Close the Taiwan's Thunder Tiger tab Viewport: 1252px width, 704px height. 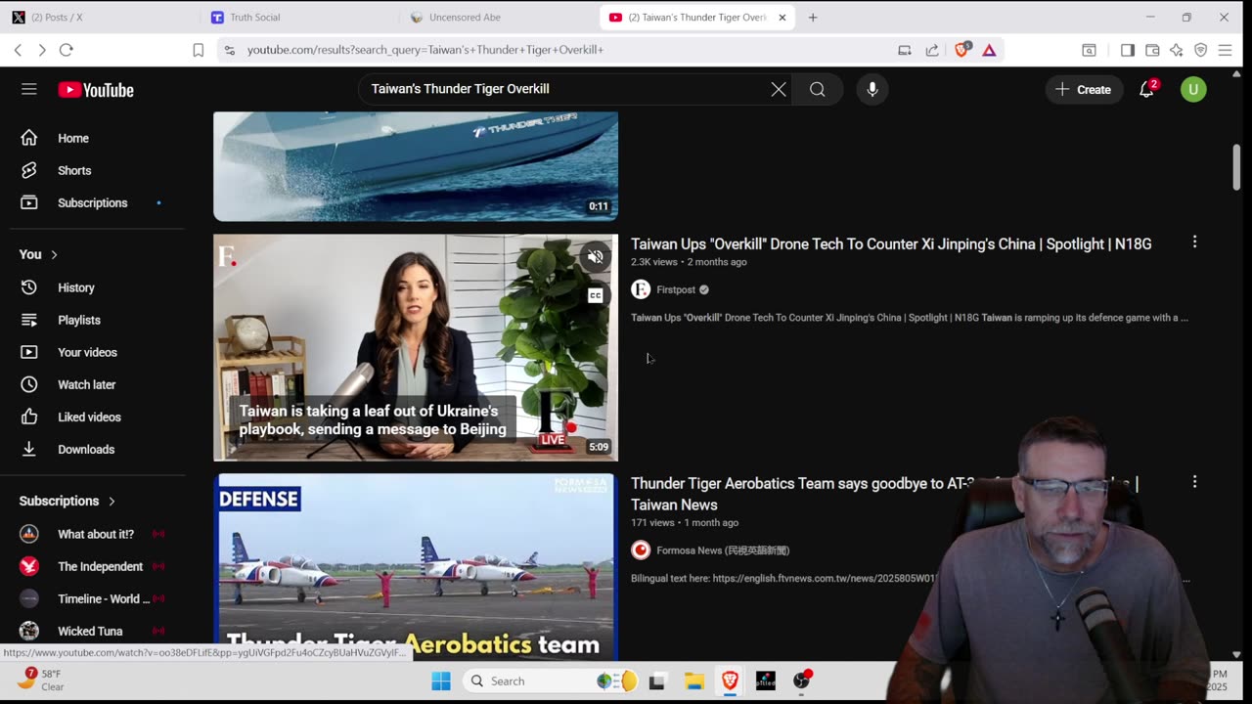782,18
